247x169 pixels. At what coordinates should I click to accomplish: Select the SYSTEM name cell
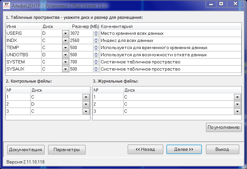point(23,62)
